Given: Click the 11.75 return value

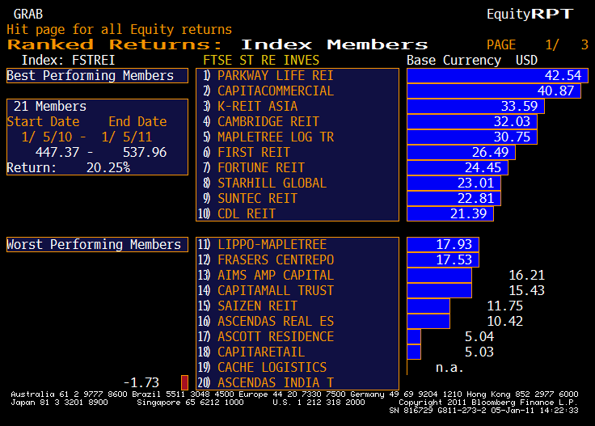Looking at the screenshot, I should tap(504, 306).
